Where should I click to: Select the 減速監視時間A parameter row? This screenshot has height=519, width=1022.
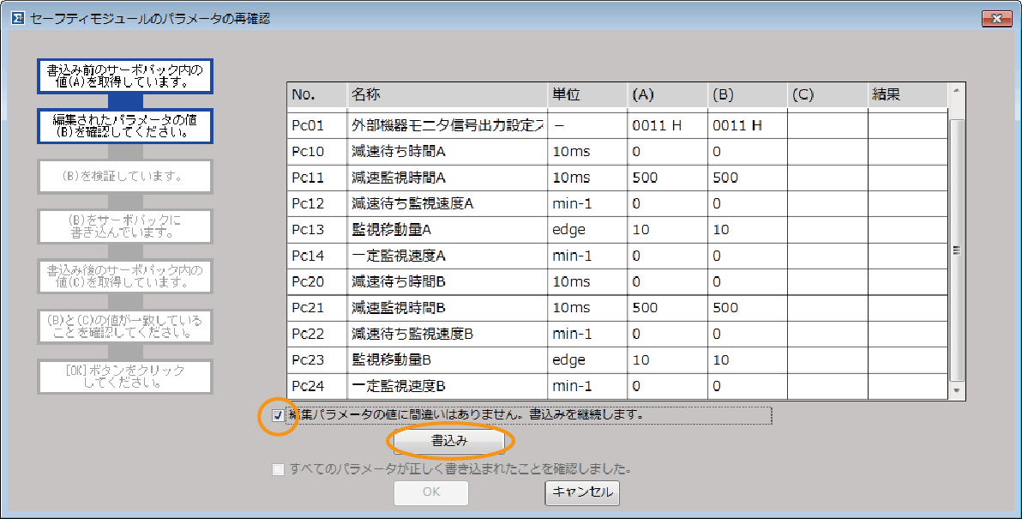[x=446, y=178]
